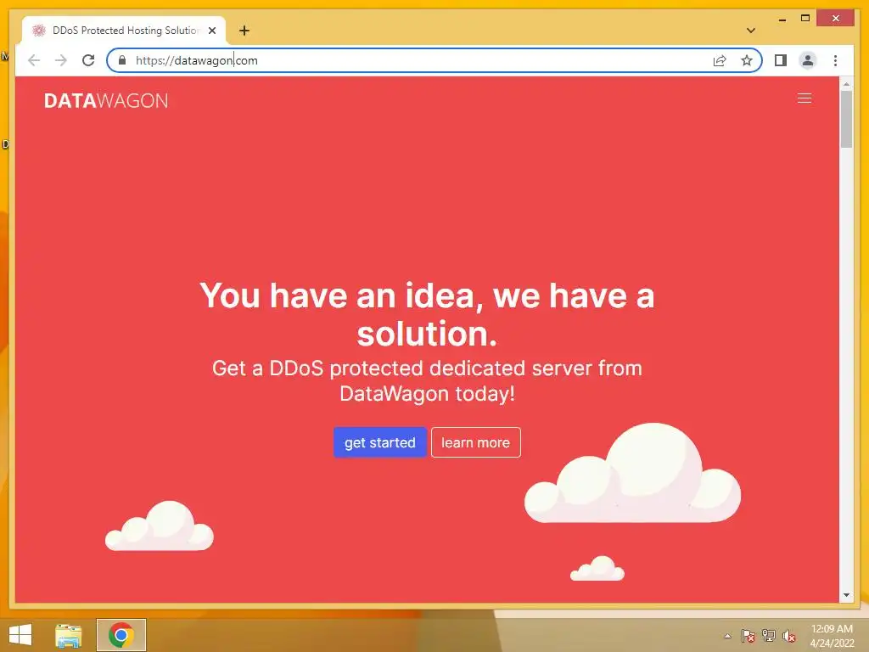Select the DDoS Protected Hosting Solutions tab
The height and width of the screenshot is (652, 869).
[124, 31]
